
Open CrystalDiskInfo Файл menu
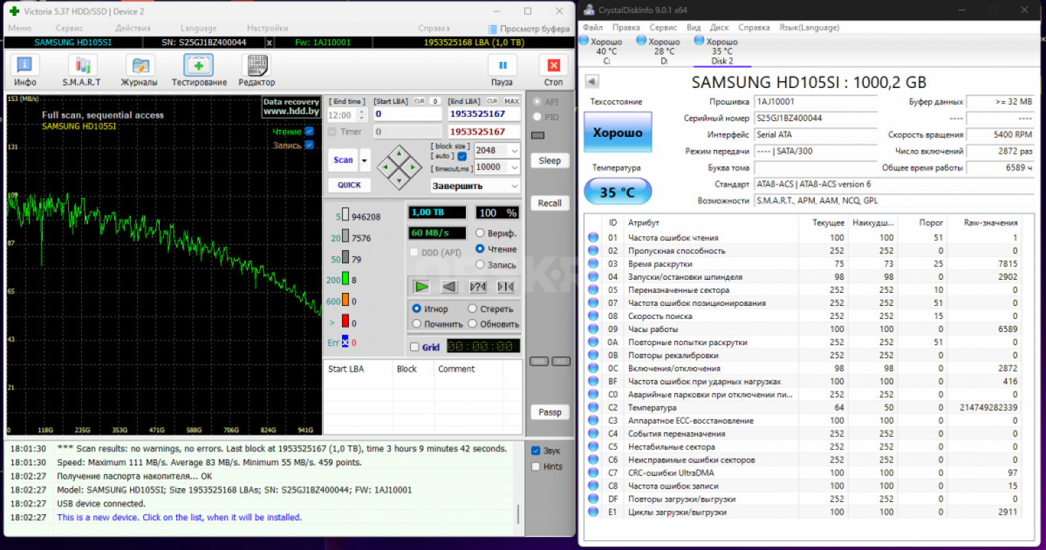click(593, 27)
